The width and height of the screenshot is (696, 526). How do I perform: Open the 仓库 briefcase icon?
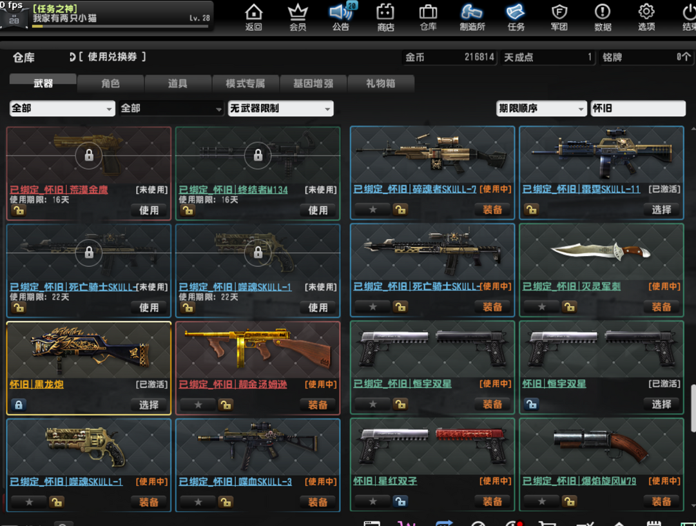(429, 17)
